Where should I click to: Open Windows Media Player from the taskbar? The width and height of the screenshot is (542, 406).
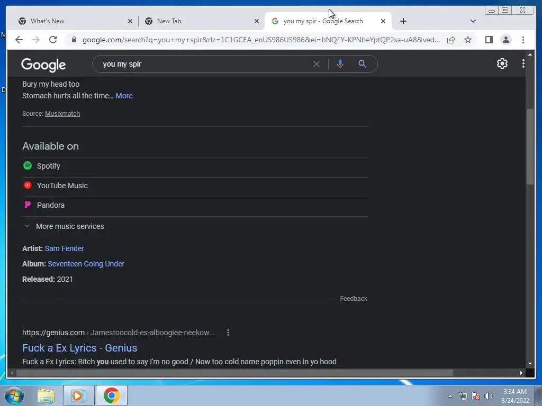[x=78, y=395]
